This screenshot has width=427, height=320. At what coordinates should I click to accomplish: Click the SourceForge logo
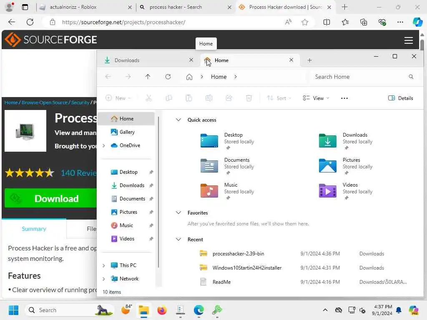pyautogui.click(x=50, y=40)
